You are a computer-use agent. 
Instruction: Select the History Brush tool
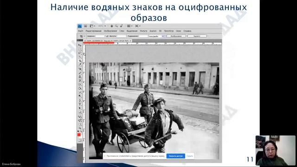pyautogui.click(x=80, y=80)
